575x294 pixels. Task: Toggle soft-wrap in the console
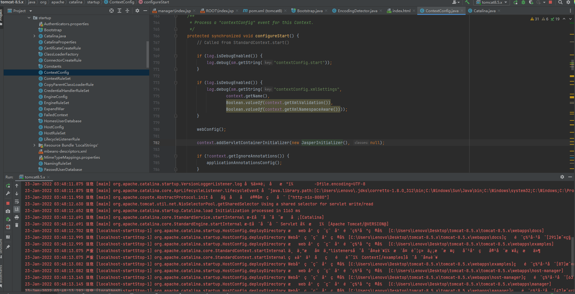click(17, 201)
